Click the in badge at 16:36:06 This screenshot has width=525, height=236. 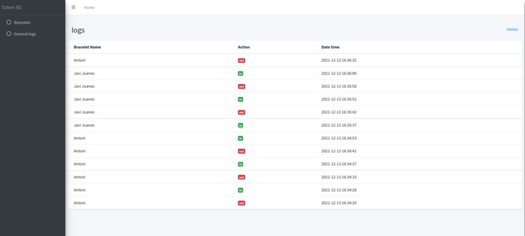[x=240, y=73]
